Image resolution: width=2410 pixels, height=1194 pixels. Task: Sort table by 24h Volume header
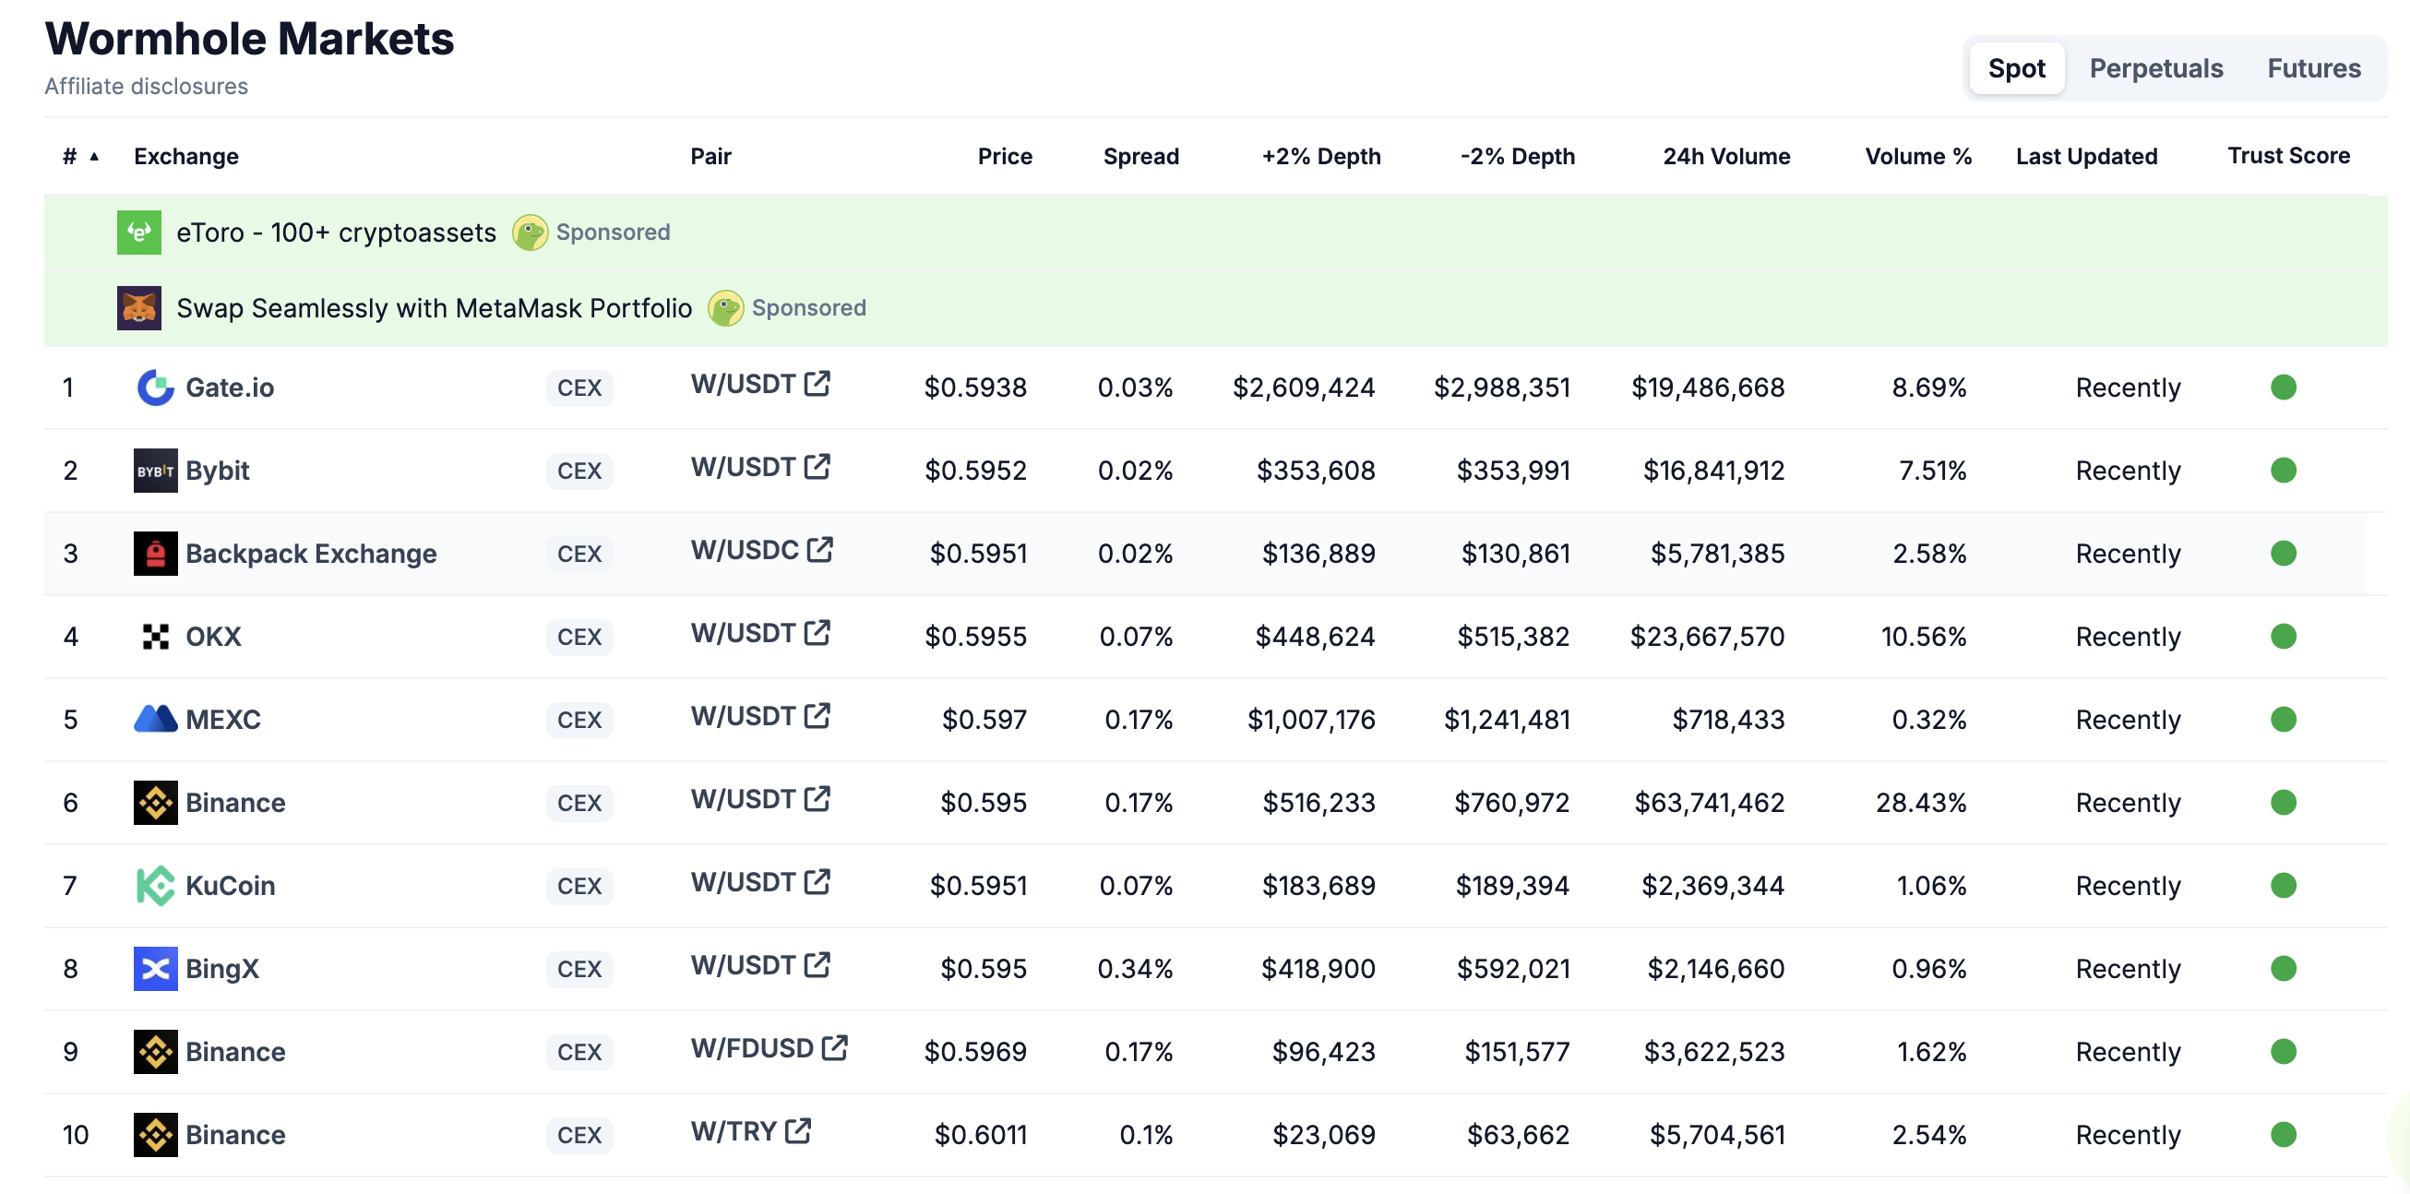1725,156
